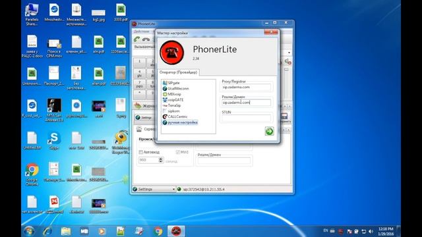Open the Оператор (Провайдер) tab
422x237 pixels.
click(178, 72)
